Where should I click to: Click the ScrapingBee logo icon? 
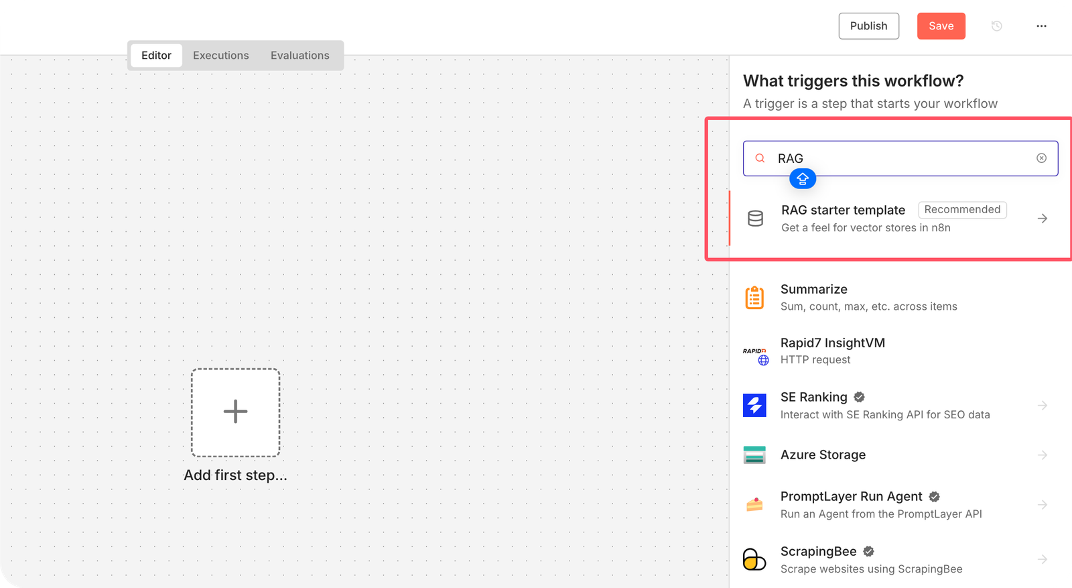point(754,559)
